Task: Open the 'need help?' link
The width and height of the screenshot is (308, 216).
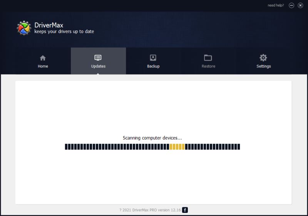Action: [x=276, y=5]
